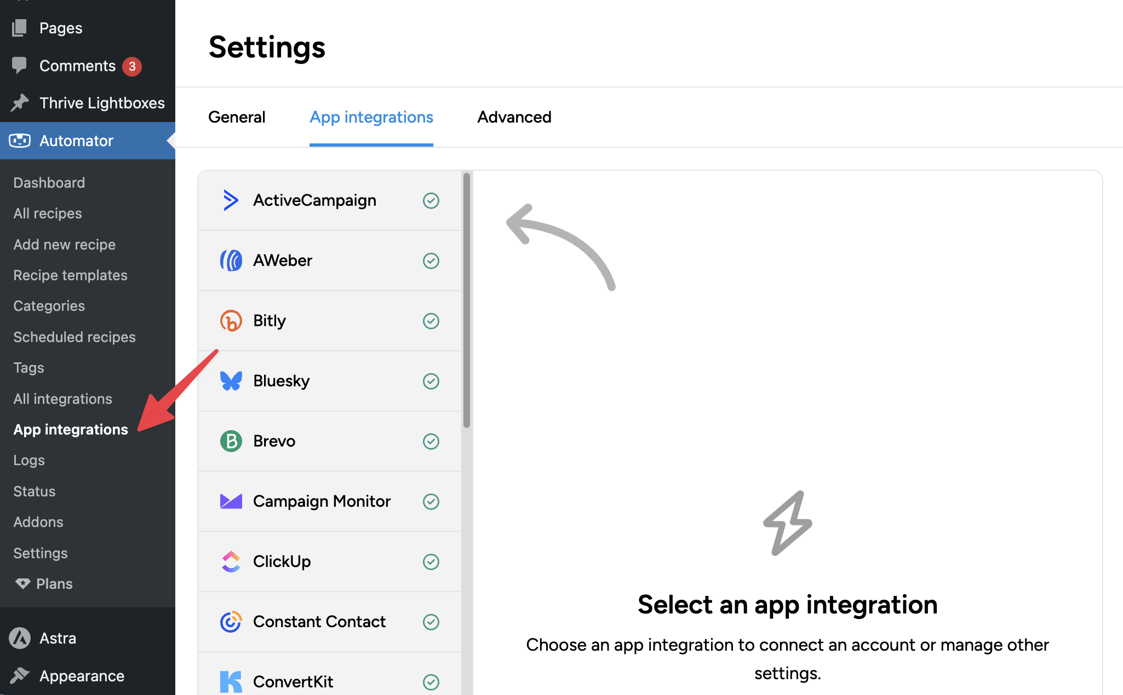Image resolution: width=1123 pixels, height=695 pixels.
Task: Click the Bitly logo icon
Action: [231, 321]
